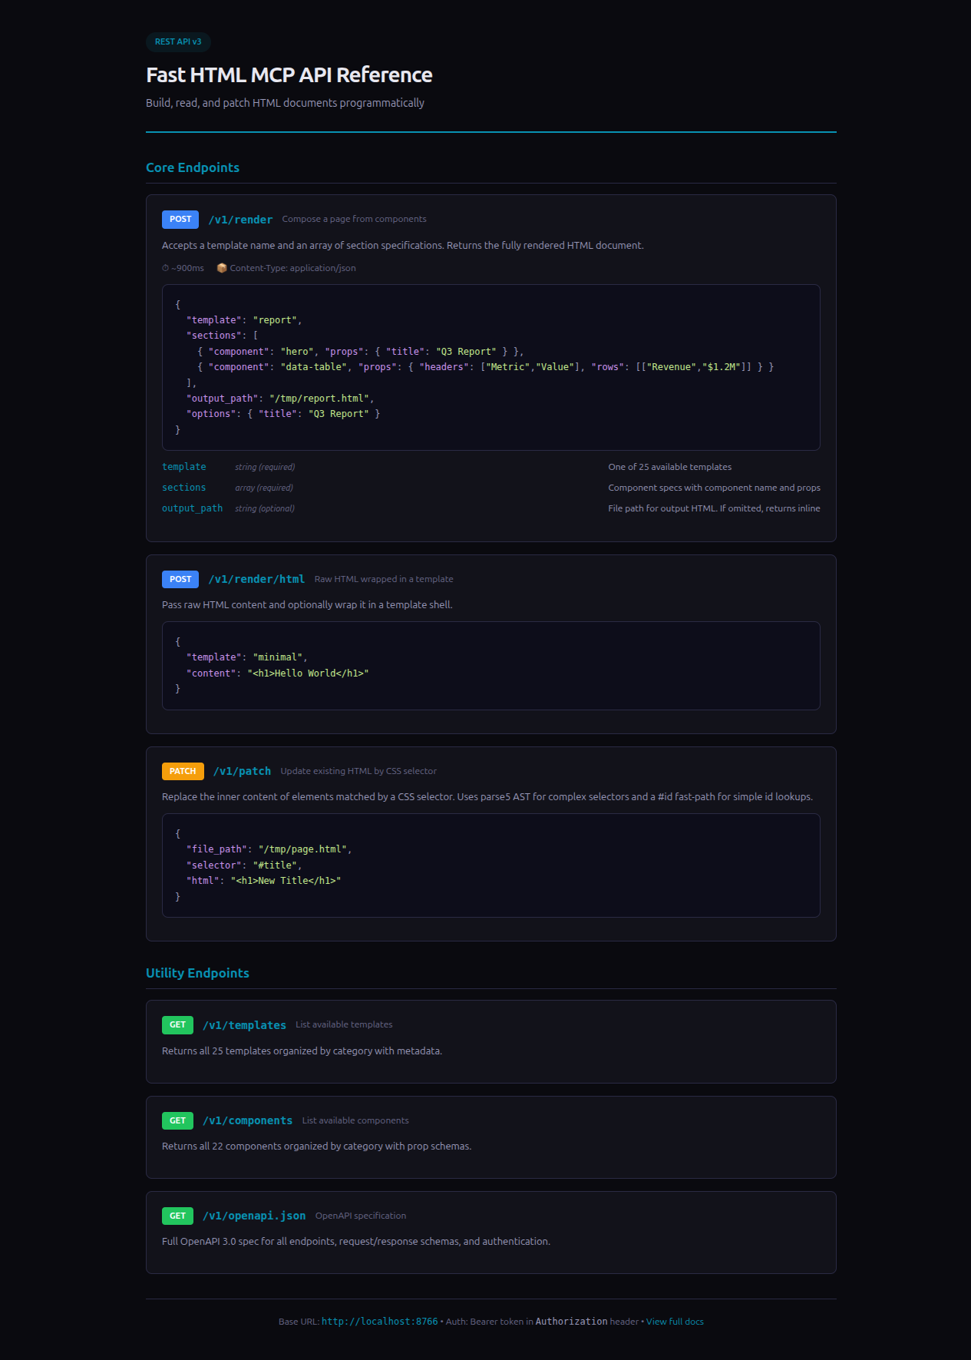This screenshot has width=971, height=1360.
Task: Click 'File path for output HTML' description
Action: click(714, 508)
